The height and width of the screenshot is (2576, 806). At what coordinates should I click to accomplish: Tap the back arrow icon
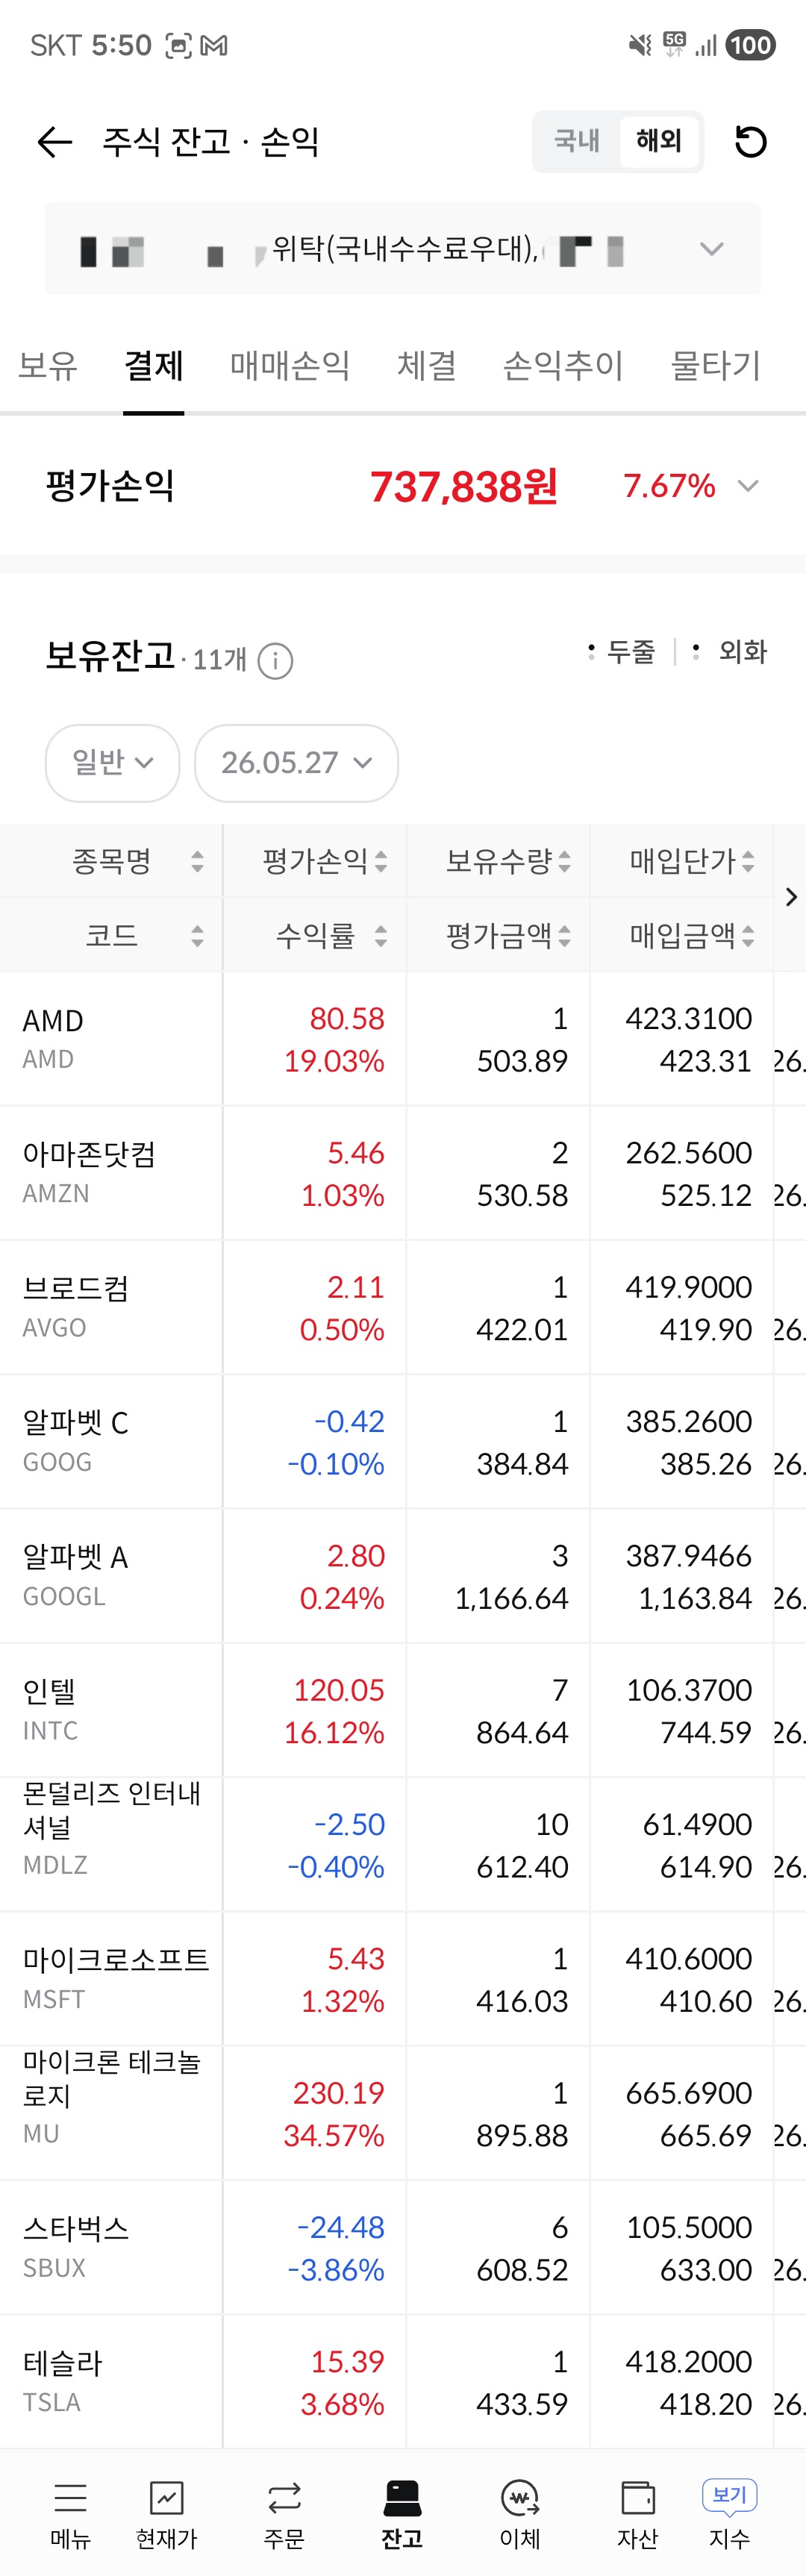pyautogui.click(x=54, y=142)
